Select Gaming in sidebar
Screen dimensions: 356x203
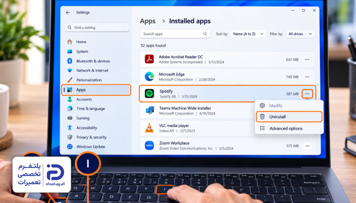pos(83,118)
